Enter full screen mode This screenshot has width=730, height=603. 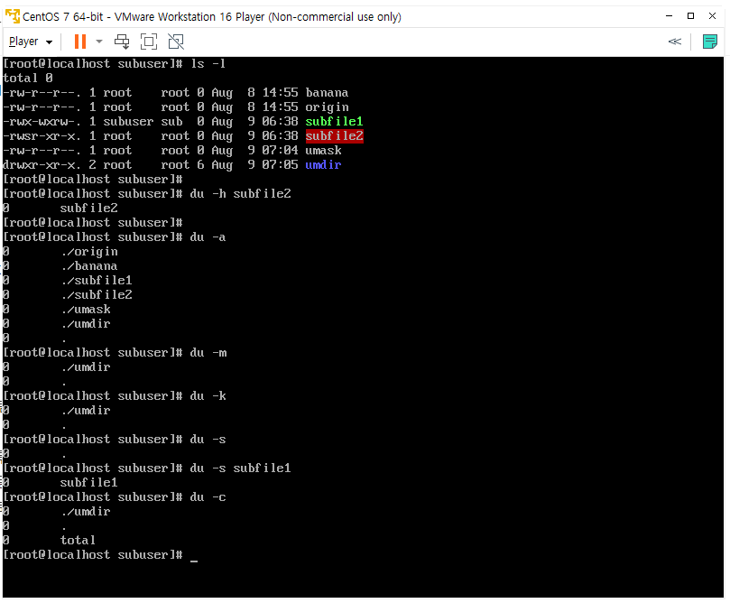[149, 42]
